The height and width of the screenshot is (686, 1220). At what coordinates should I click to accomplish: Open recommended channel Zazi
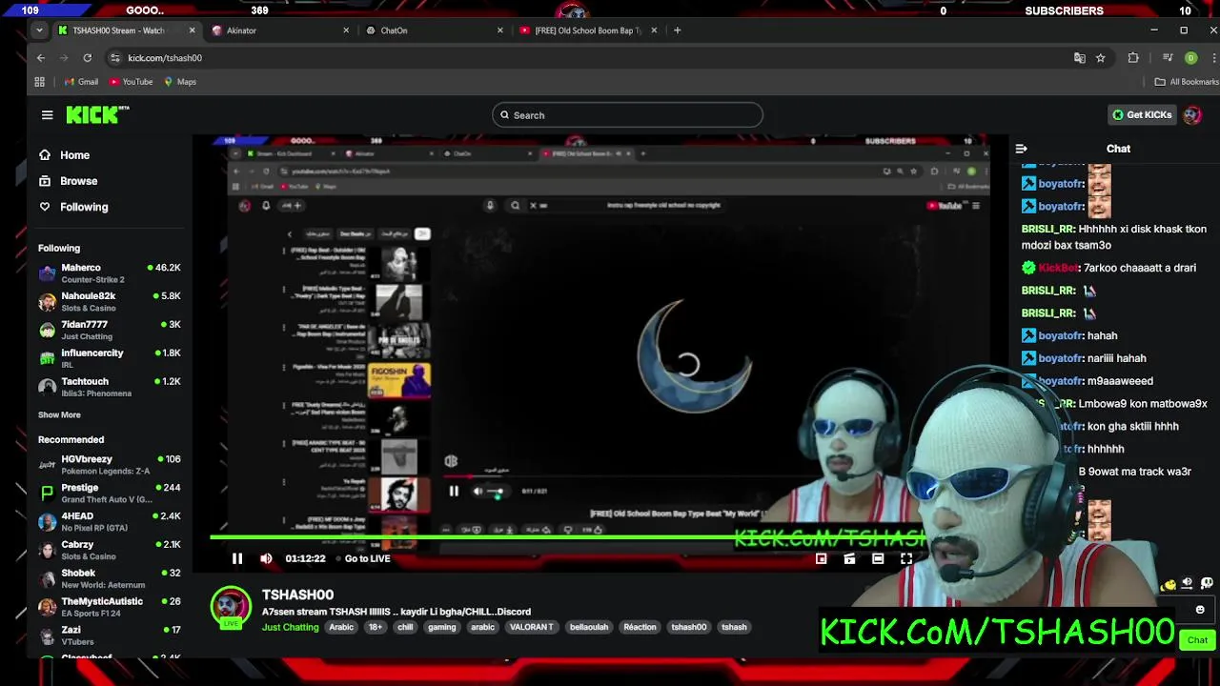110,636
